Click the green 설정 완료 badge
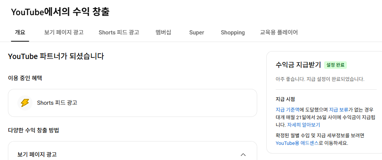 click(x=335, y=65)
